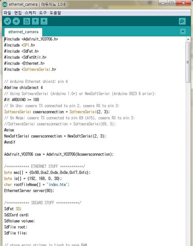The height and width of the screenshot is (246, 193).
Task: Open the 도구 menu
Action: (x=43, y=13)
